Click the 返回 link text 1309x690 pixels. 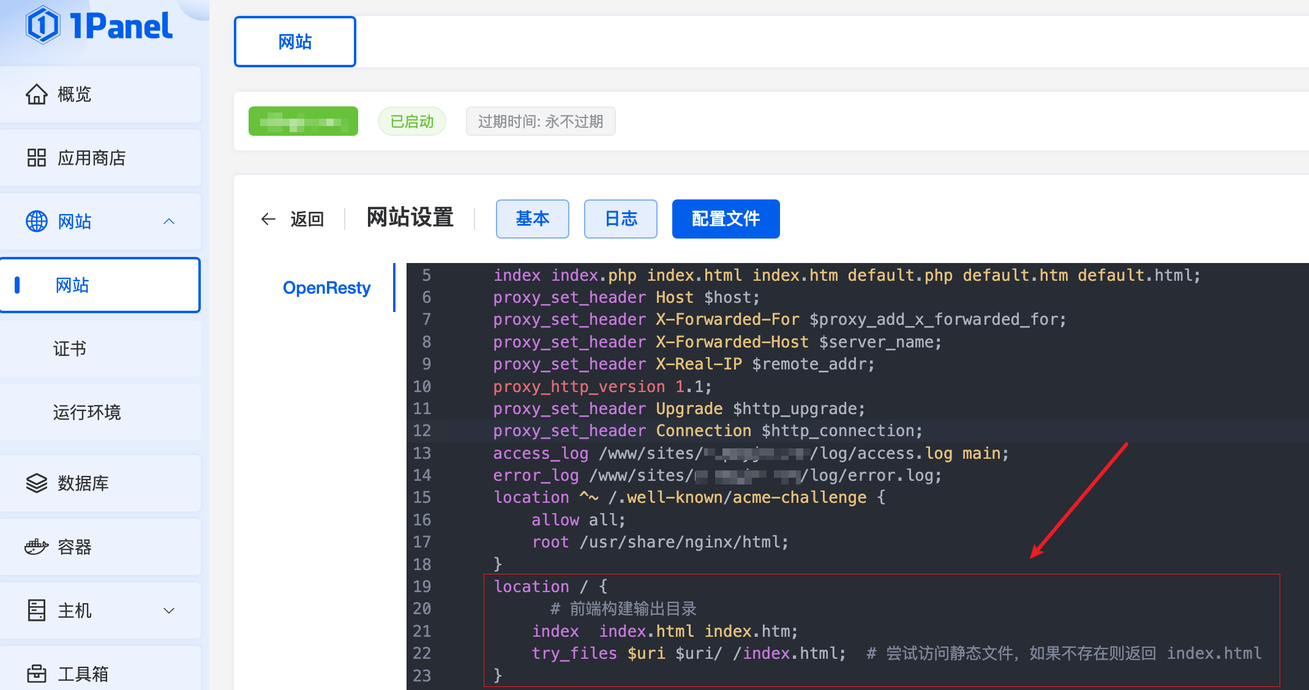[307, 219]
